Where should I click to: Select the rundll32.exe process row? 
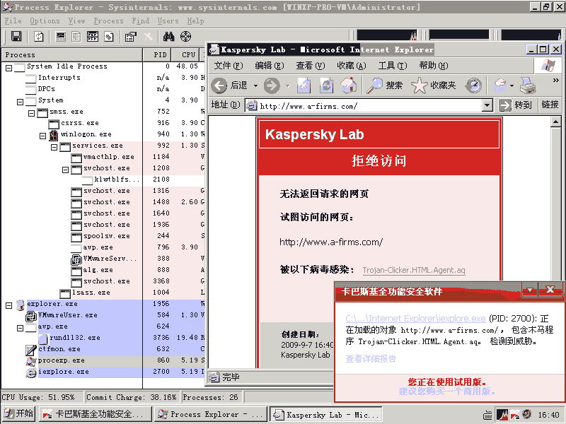102,338
